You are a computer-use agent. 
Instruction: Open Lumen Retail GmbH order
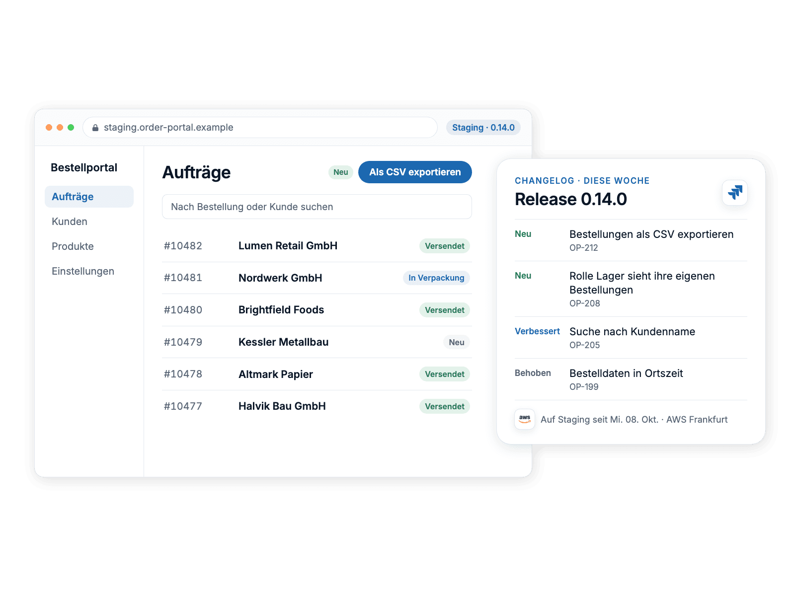click(x=288, y=246)
